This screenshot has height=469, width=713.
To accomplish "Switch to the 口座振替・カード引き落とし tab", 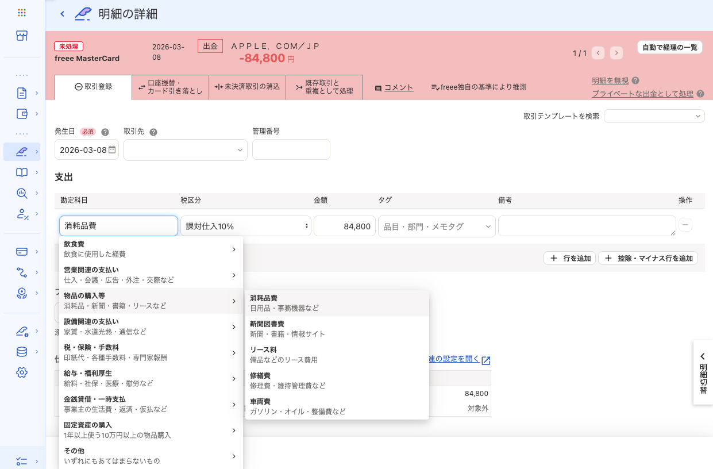I will point(170,87).
